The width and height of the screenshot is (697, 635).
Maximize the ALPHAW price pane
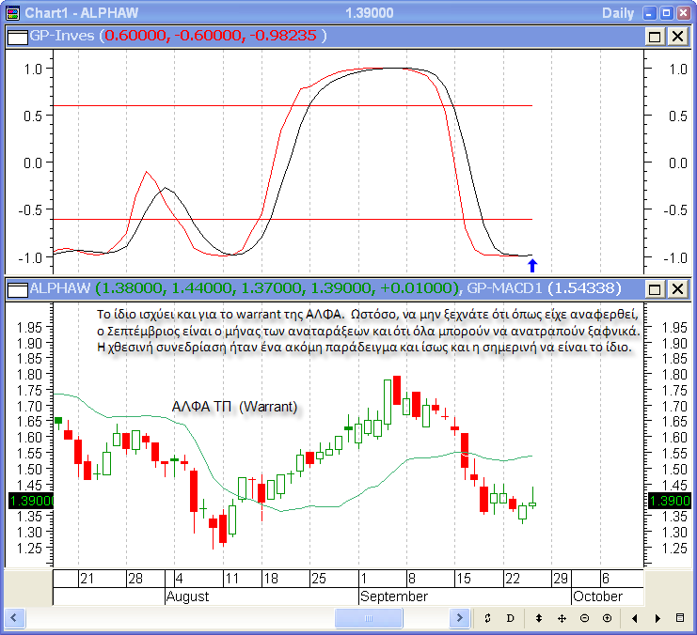point(655,287)
